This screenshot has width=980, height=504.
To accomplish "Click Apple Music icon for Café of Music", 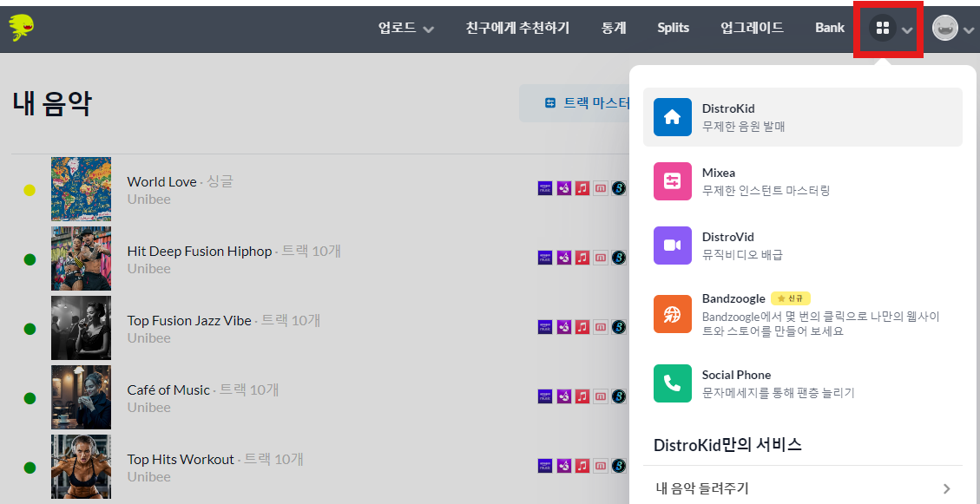I will coord(582,396).
